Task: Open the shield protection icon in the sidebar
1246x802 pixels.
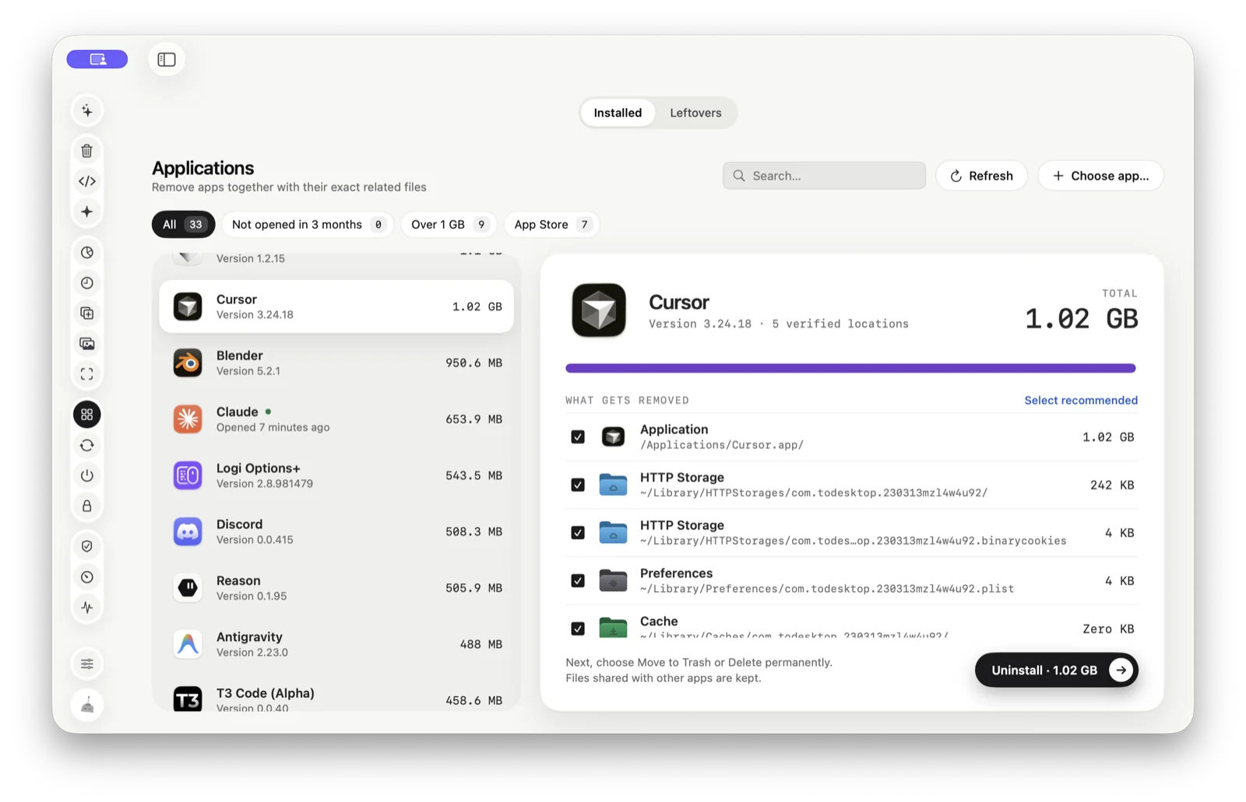Action: [87, 547]
